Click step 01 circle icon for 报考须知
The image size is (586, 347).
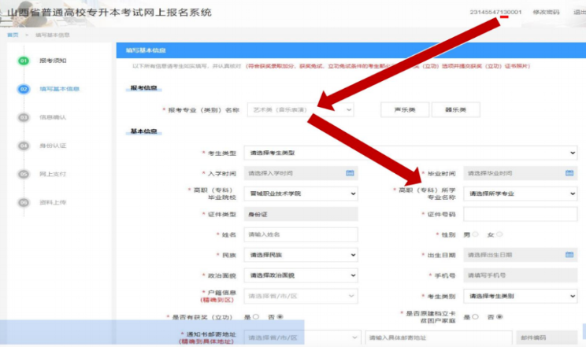click(x=24, y=61)
